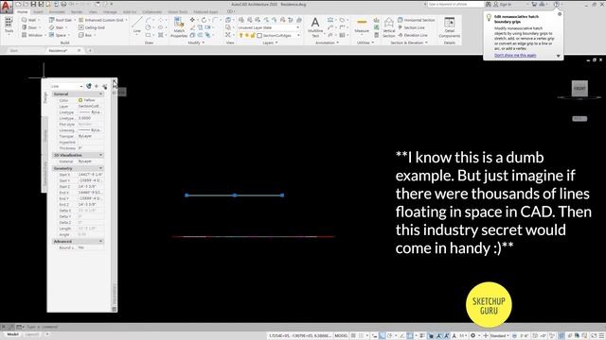Select the Wall tool

(29, 20)
